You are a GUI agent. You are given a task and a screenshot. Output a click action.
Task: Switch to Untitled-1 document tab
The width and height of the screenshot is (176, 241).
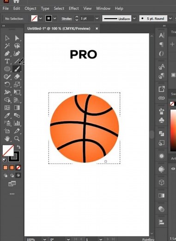tap(59, 29)
